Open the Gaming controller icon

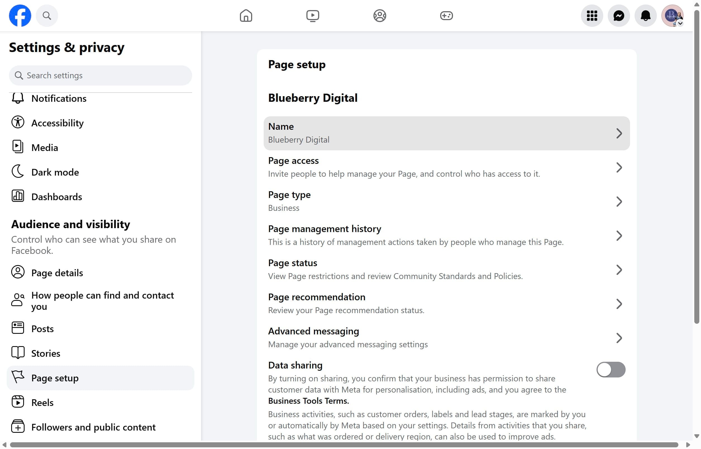point(446,15)
